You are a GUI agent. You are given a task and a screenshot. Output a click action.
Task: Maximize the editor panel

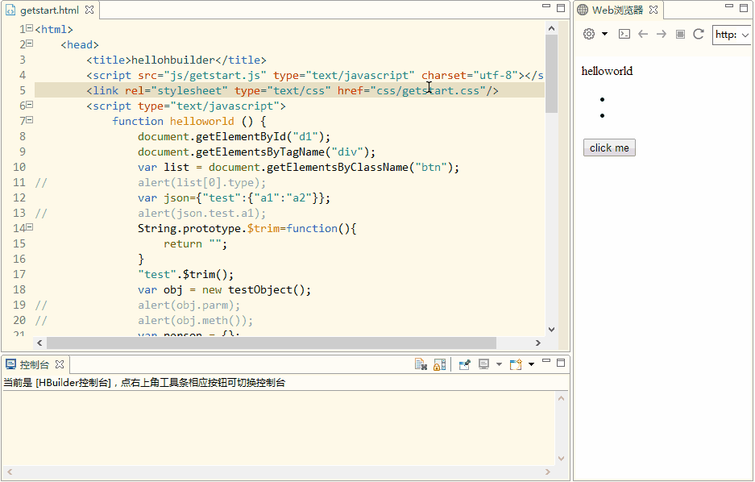pos(561,8)
